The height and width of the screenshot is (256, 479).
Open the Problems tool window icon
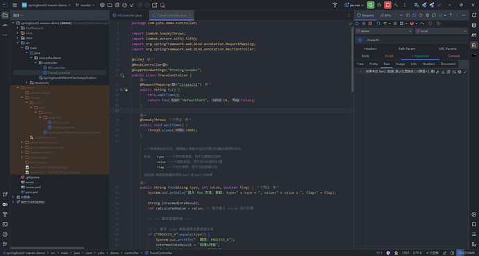tap(5, 235)
